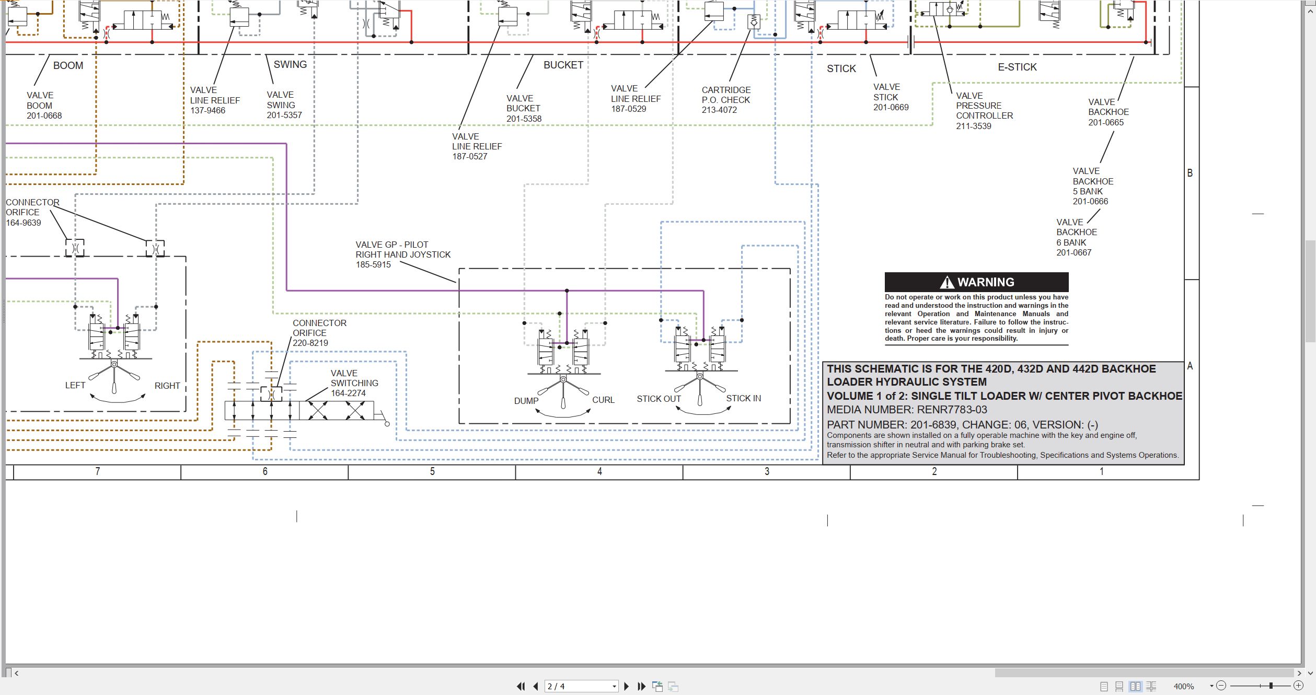
Task: Select two-page continuous facing view
Action: [x=1150, y=686]
